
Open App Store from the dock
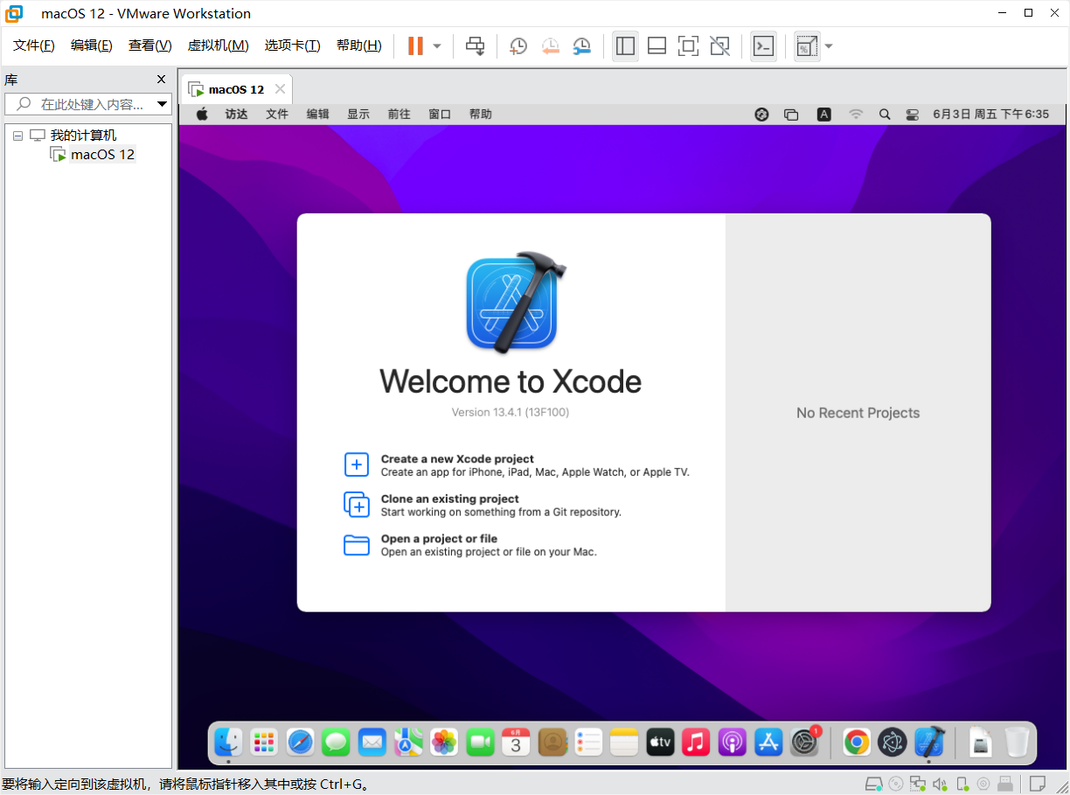[x=768, y=743]
